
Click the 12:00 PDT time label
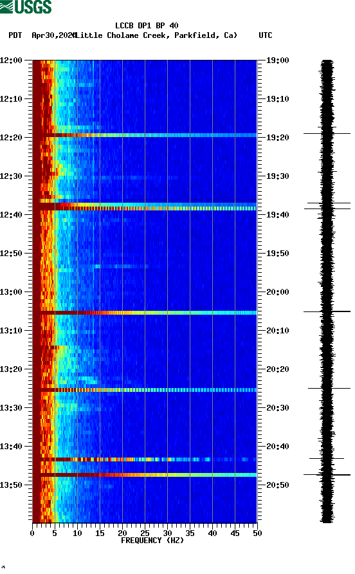(x=12, y=60)
